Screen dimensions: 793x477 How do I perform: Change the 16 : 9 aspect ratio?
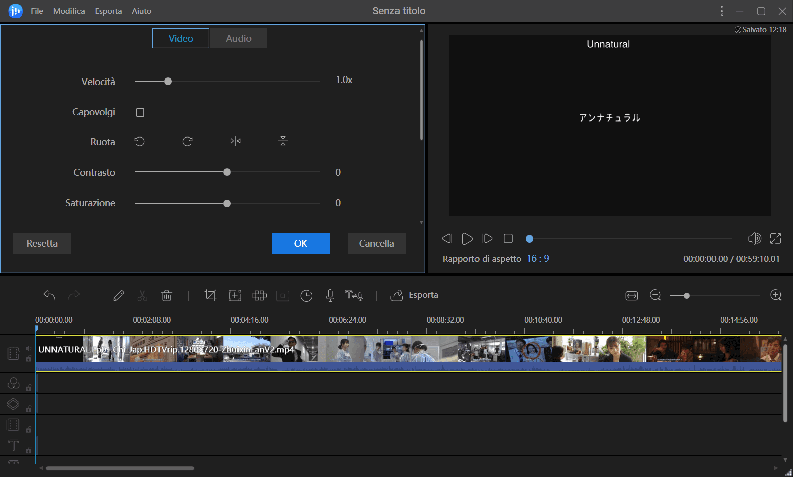tap(538, 258)
